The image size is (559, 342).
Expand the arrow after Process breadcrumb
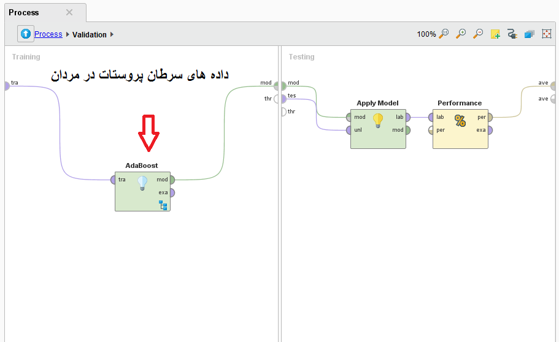(67, 35)
